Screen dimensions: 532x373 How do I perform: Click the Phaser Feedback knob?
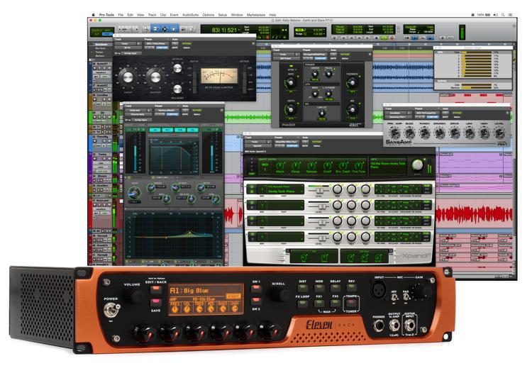point(353,82)
